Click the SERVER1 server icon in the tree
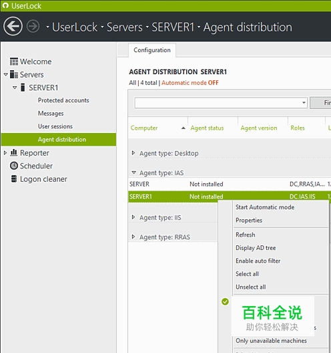The width and height of the screenshot is (331, 353). click(23, 88)
